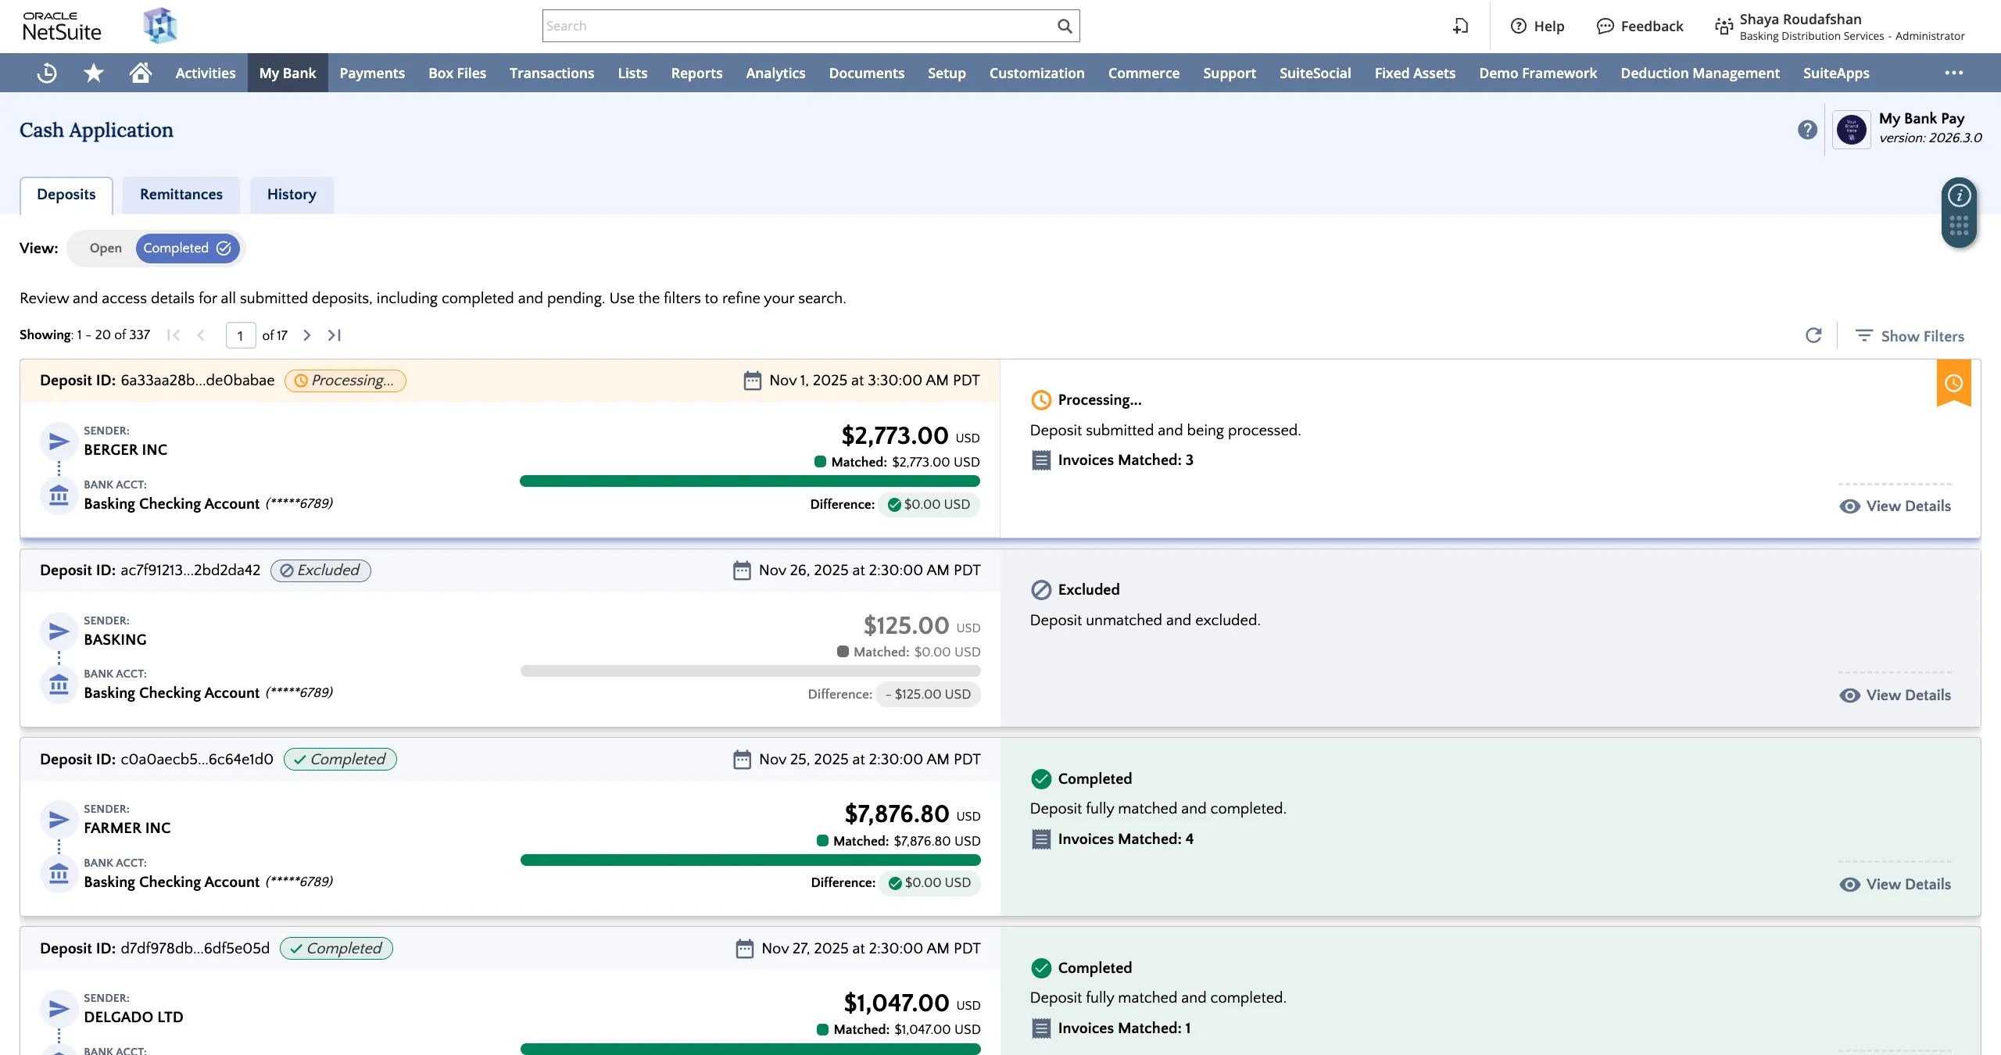Open the floating info icon
The height and width of the screenshot is (1055, 2001).
point(1959,195)
